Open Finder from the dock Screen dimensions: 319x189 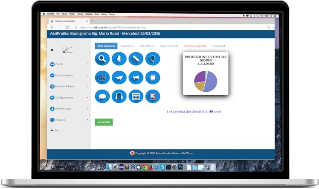coord(109,167)
